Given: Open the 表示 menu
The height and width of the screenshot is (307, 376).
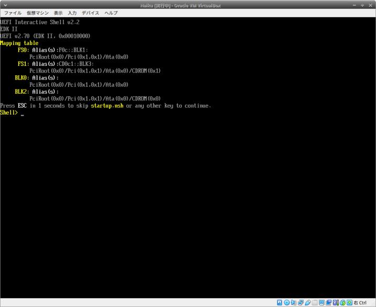Looking at the screenshot, I should point(58,13).
